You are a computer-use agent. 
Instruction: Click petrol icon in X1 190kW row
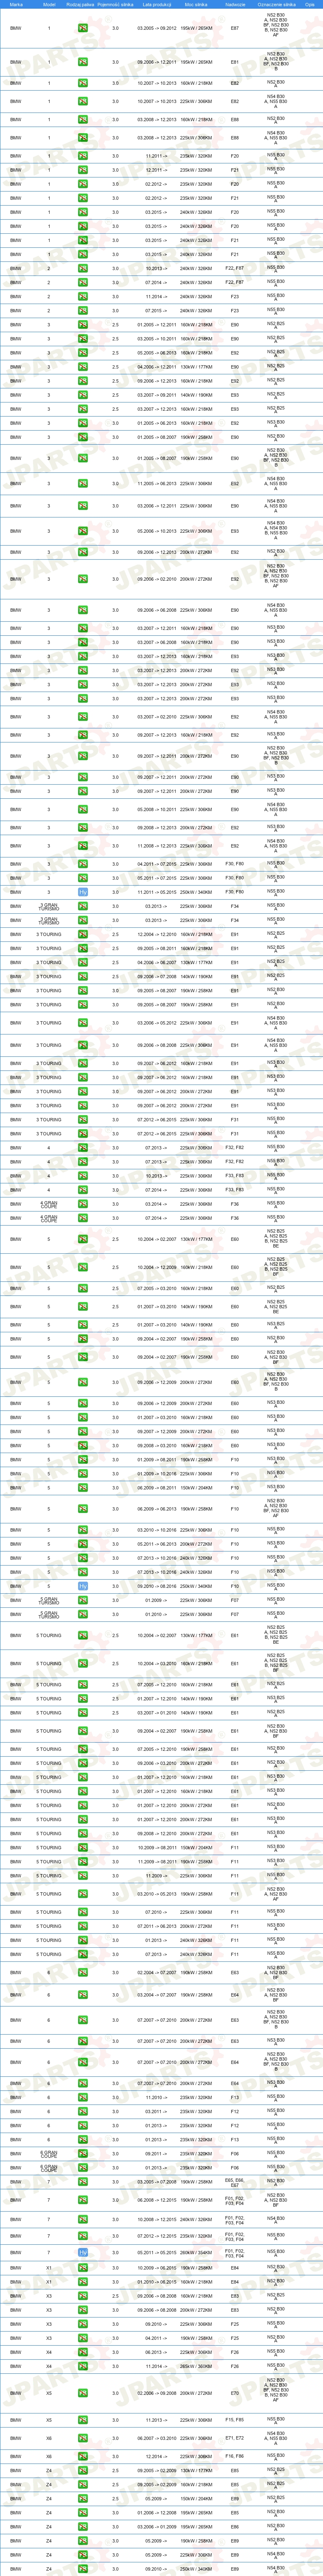[83, 2268]
